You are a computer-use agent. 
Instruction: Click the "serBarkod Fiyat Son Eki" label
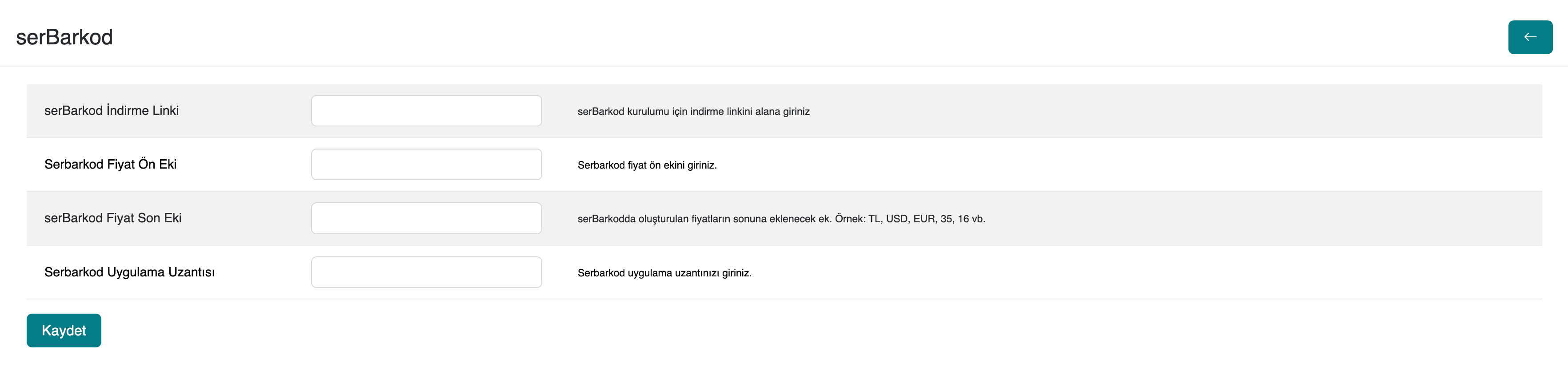[x=112, y=218]
